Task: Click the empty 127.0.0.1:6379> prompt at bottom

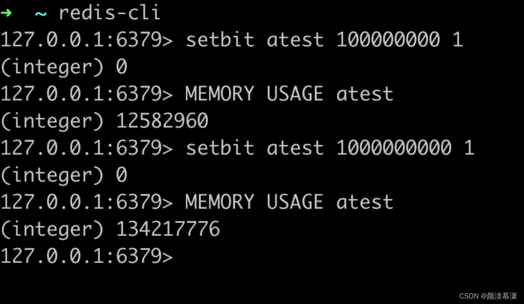Action: (x=87, y=256)
